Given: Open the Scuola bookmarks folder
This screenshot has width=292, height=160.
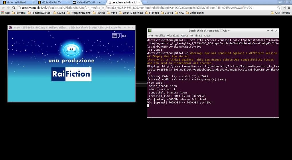Looking at the screenshot, I should pos(59,13).
